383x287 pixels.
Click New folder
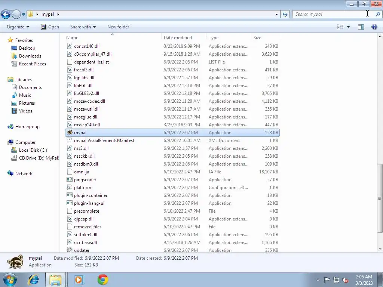click(118, 27)
